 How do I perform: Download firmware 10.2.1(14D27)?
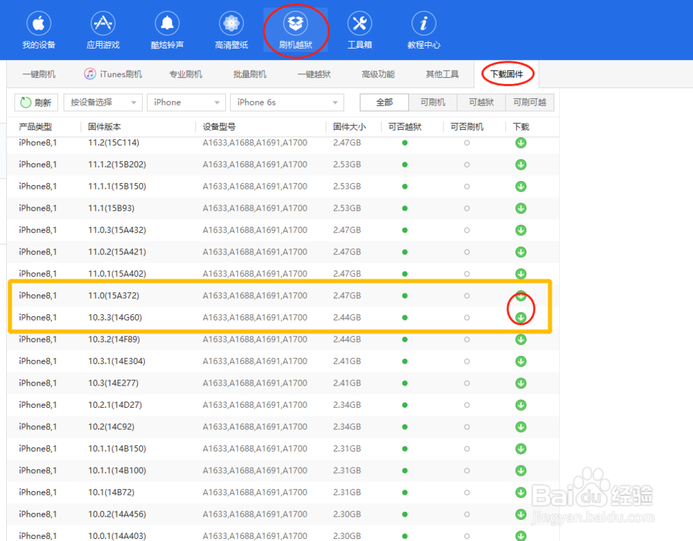point(521,405)
